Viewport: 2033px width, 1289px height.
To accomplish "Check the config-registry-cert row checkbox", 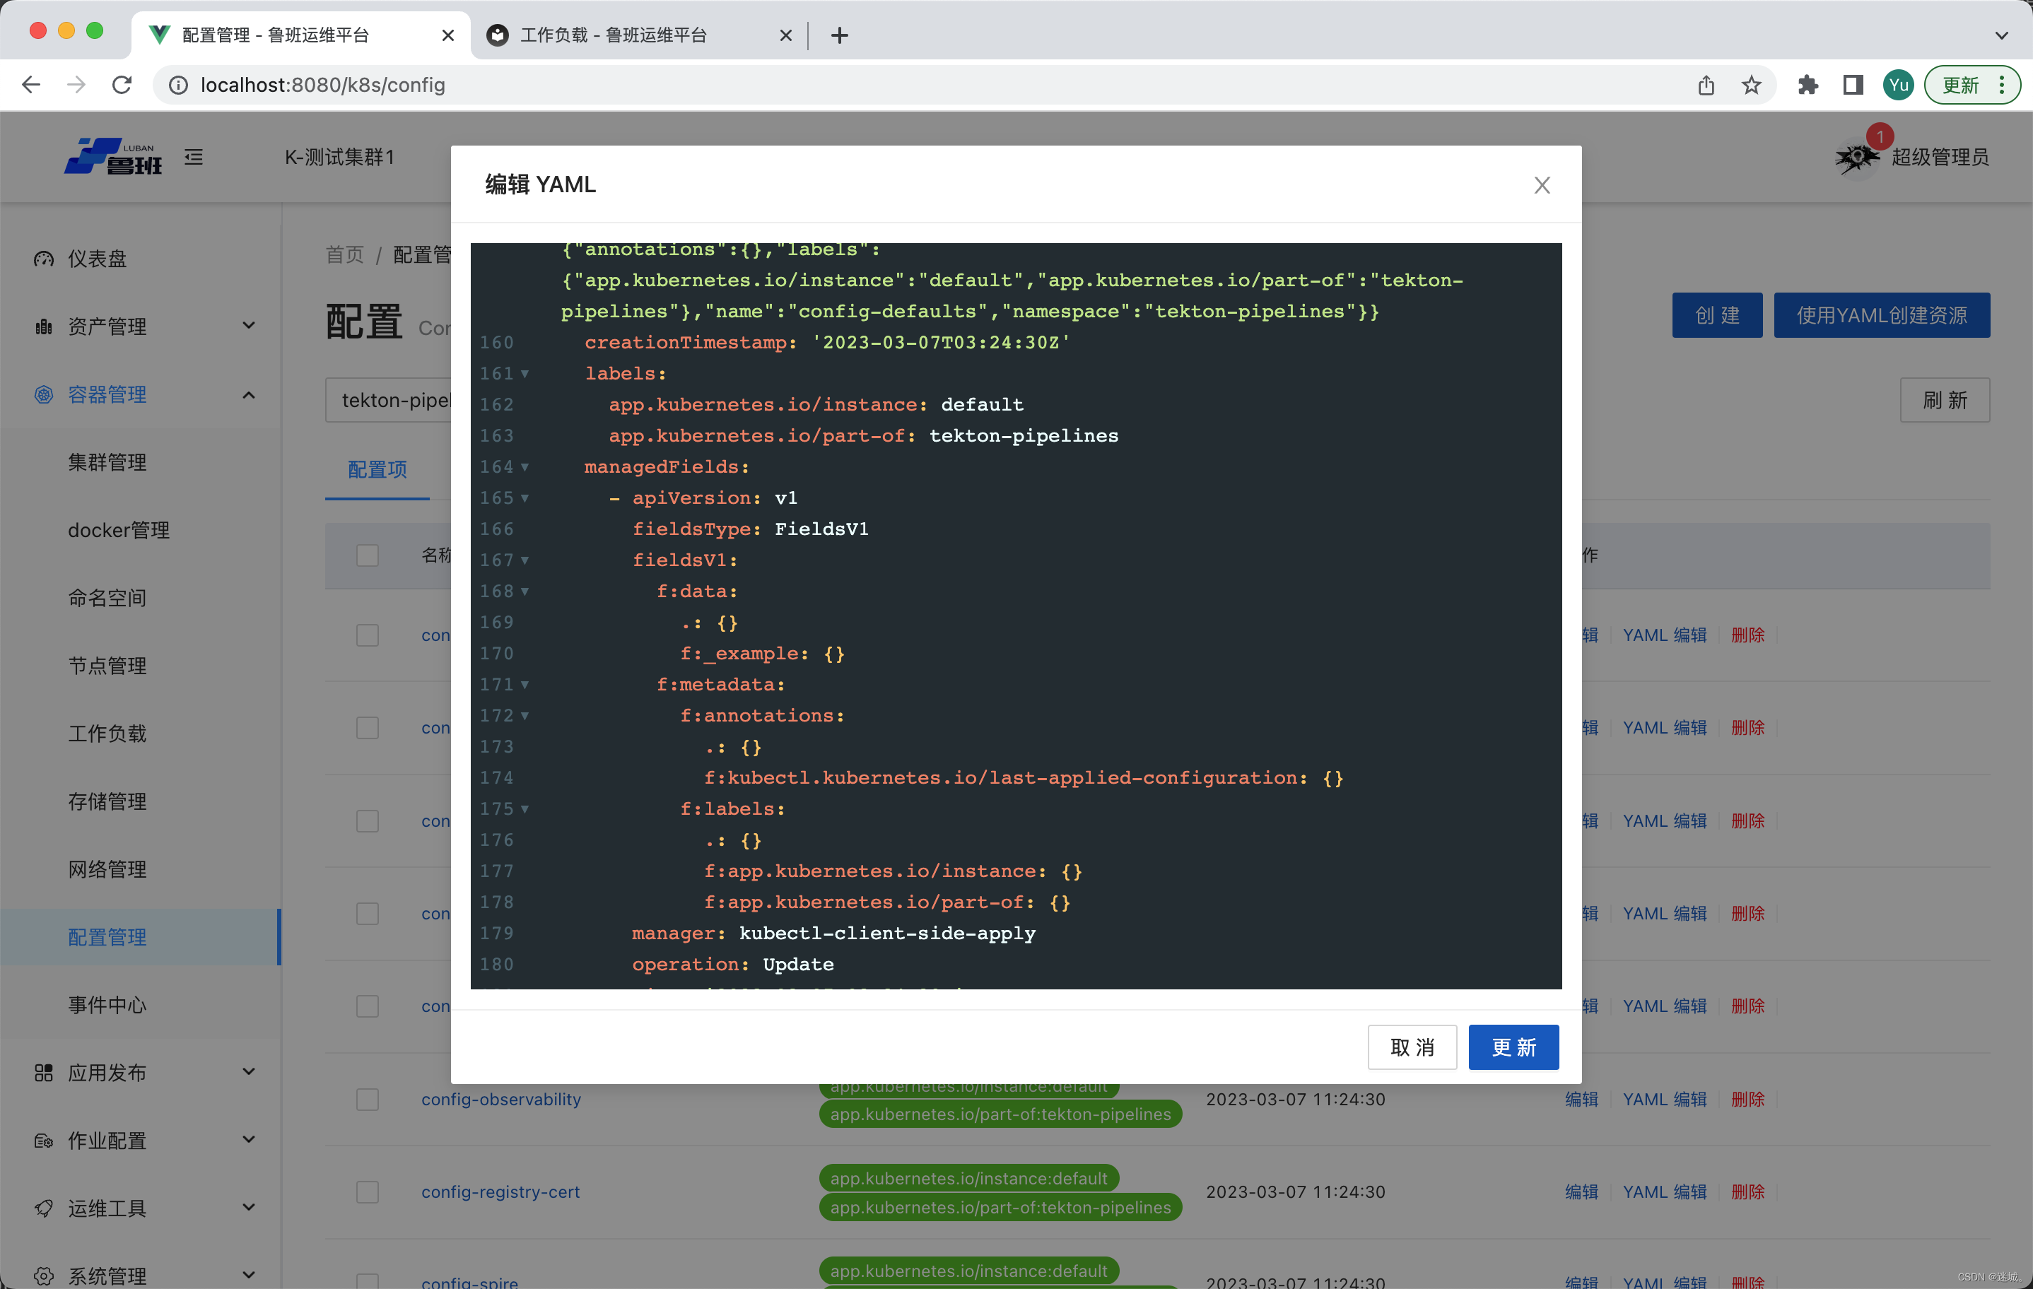I will click(368, 1192).
